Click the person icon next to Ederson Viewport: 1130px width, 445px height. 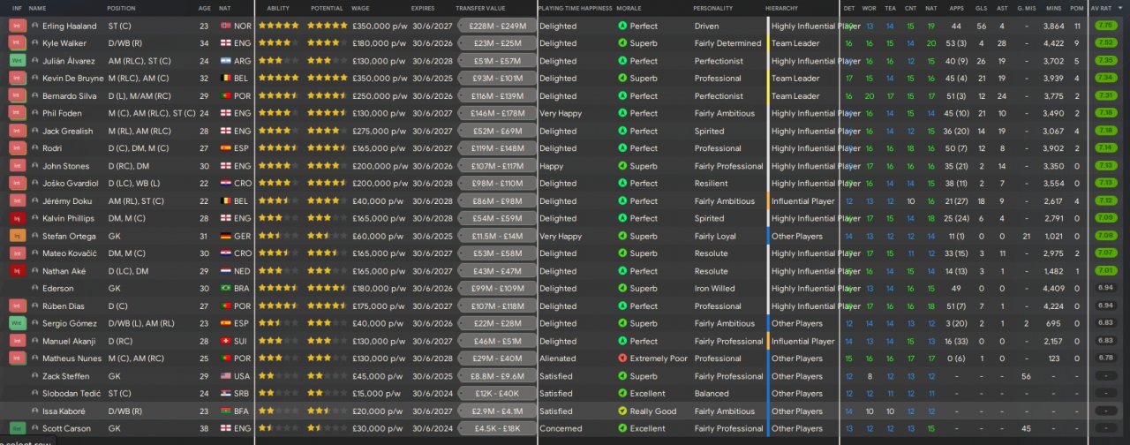[x=34, y=289]
